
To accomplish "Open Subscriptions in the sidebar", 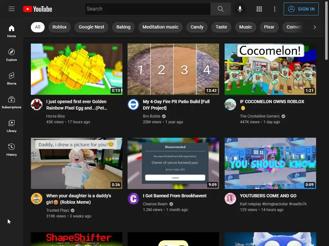I will [x=12, y=102].
